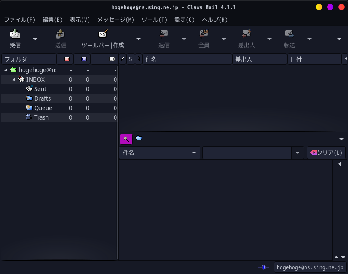Open dropdown arrow next to 全員
Image resolution: width=348 pixels, height=274 pixels.
[224, 39]
